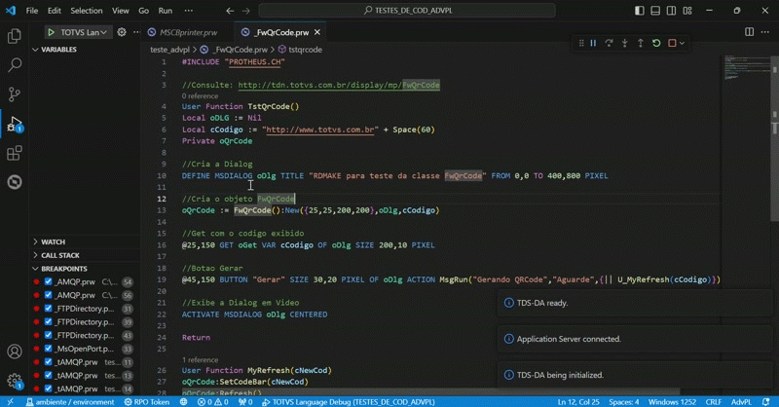
Task: Uncheck _tAMQP.prw breakpoint line 13
Action: coord(48,376)
